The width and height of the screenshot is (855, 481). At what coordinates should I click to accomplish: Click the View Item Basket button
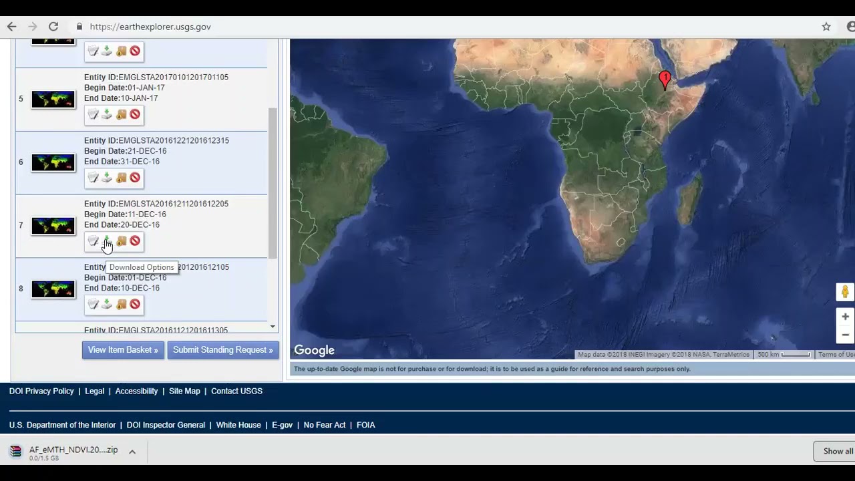(x=123, y=350)
